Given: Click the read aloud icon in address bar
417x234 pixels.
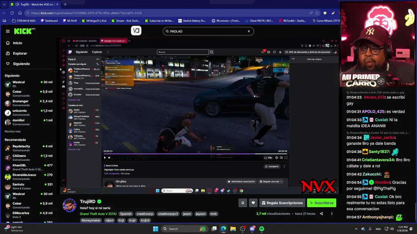Looking at the screenshot, I should click(311, 13).
